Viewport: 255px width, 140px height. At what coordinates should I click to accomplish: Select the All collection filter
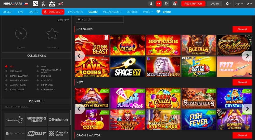pyautogui.click(x=10, y=66)
